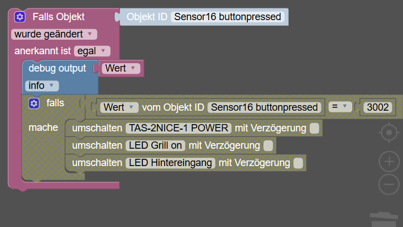
Task: Select the LED Hintereingang object field
Action: (x=170, y=163)
